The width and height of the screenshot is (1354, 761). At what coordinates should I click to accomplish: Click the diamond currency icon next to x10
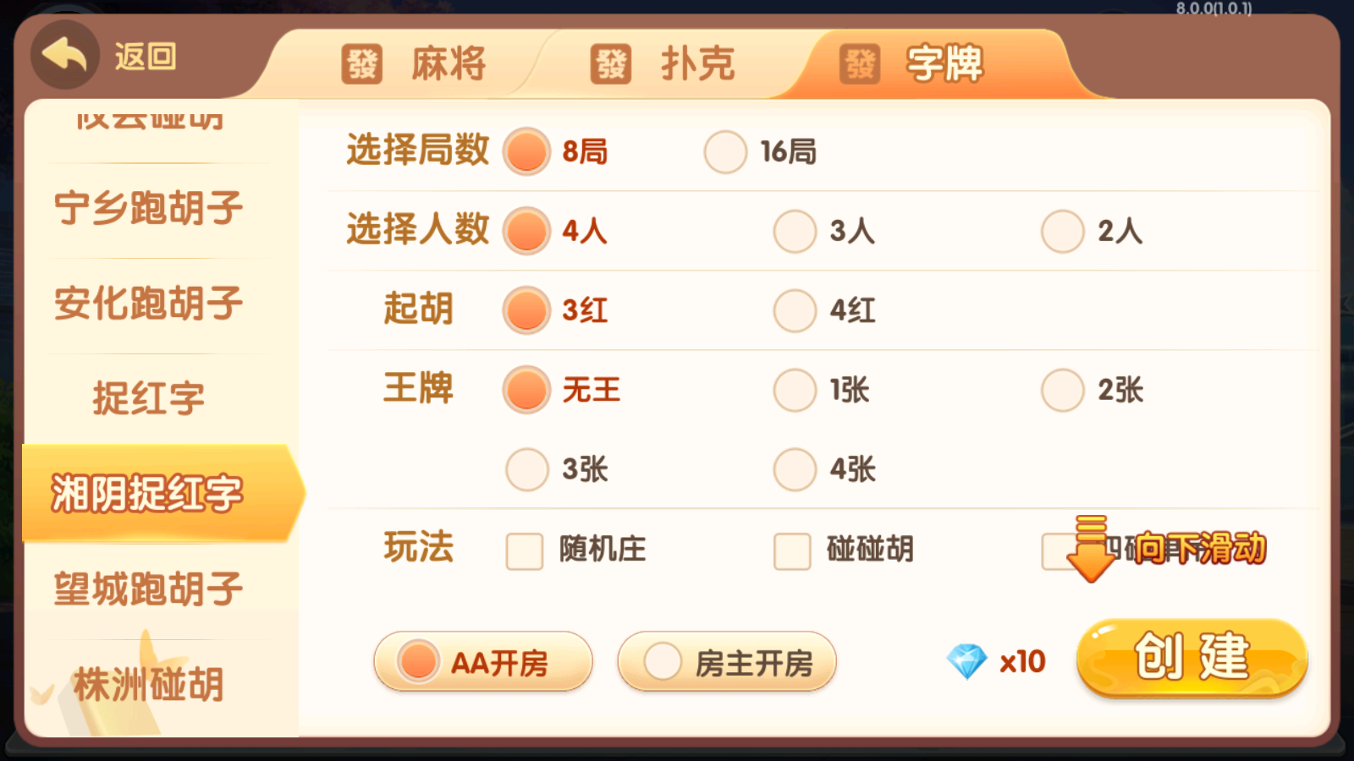(967, 662)
